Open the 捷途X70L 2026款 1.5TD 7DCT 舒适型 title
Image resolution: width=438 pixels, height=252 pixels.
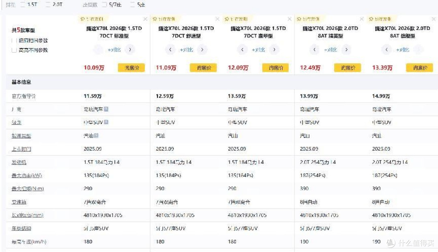(186, 32)
